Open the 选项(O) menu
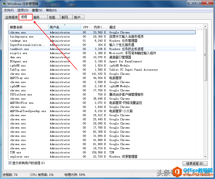The image size is (215, 179). [23, 10]
